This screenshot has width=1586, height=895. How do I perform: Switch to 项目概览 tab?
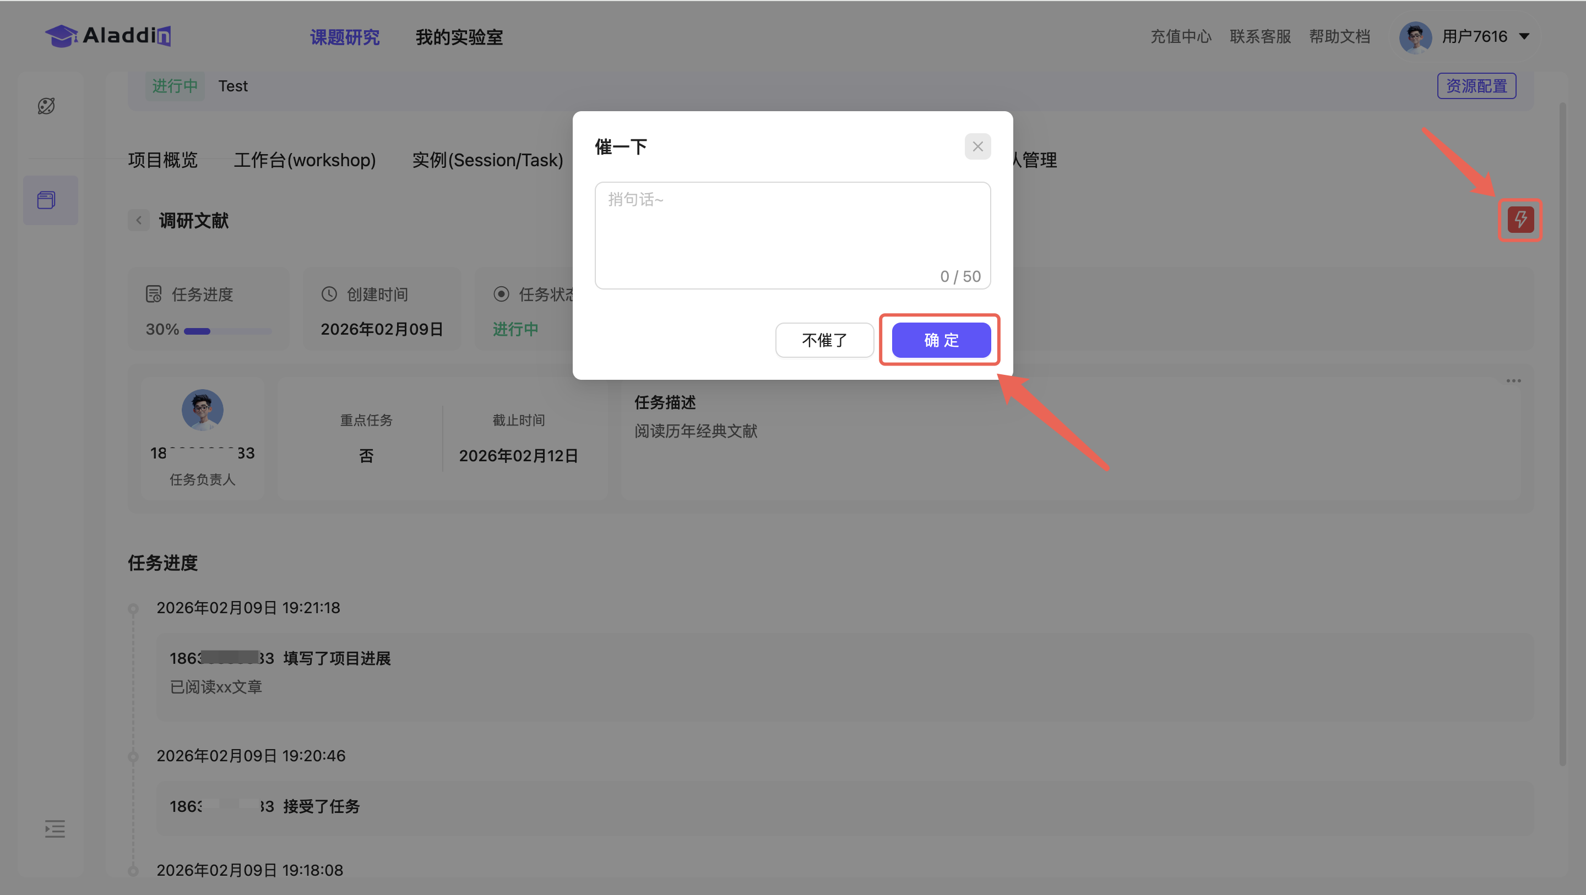(162, 160)
